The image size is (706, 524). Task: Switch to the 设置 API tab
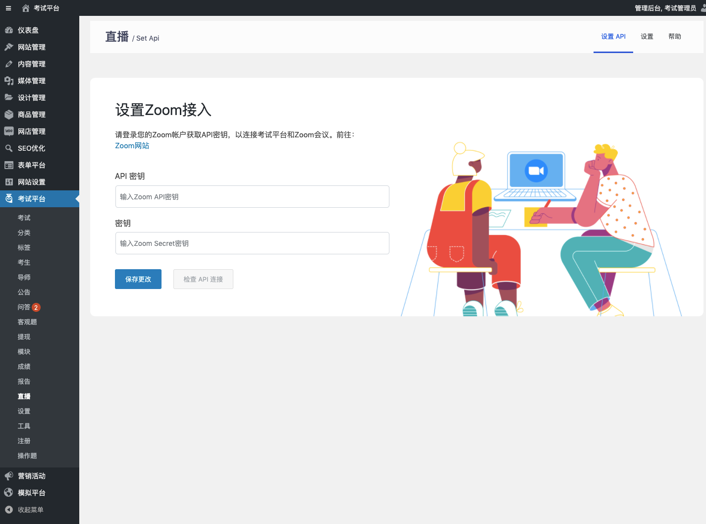(x=613, y=37)
